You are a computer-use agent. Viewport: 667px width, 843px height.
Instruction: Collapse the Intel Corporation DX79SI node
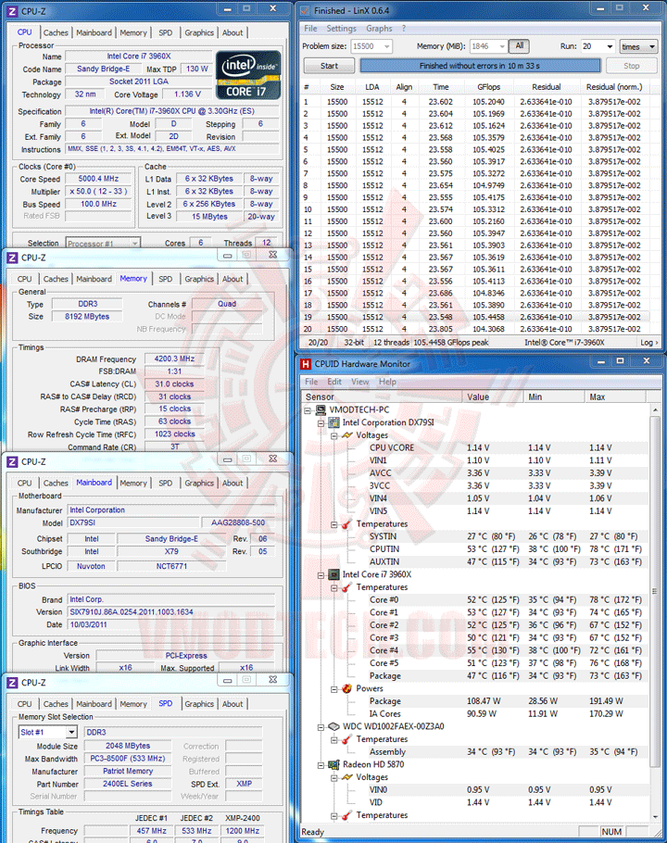click(x=321, y=423)
